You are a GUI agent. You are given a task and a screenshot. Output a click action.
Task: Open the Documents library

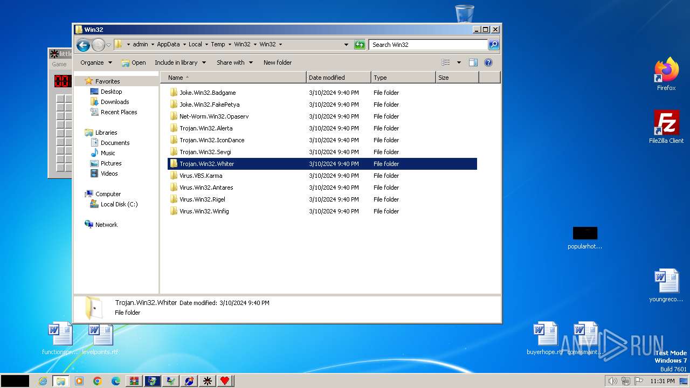tap(115, 143)
